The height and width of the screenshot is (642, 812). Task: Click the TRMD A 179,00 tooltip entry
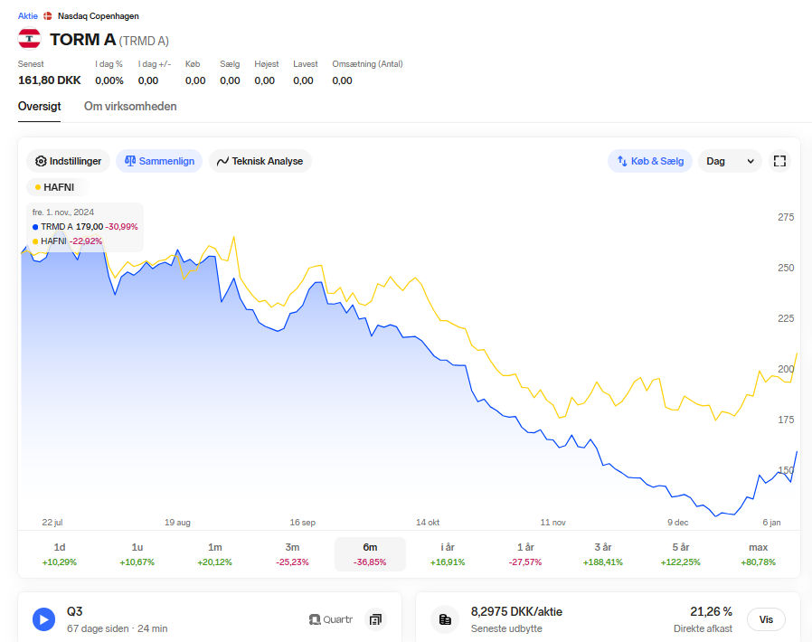85,227
